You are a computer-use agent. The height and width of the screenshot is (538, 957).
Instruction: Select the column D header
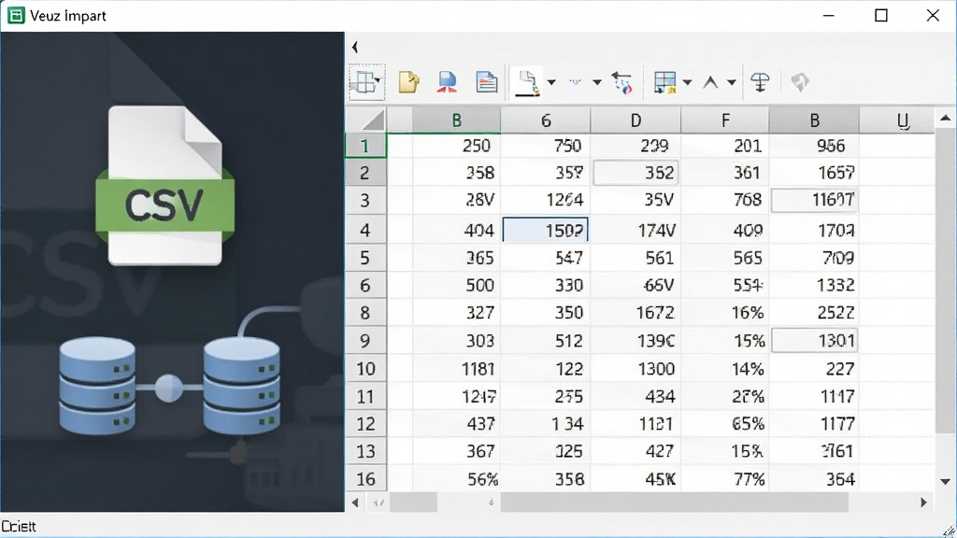(636, 120)
